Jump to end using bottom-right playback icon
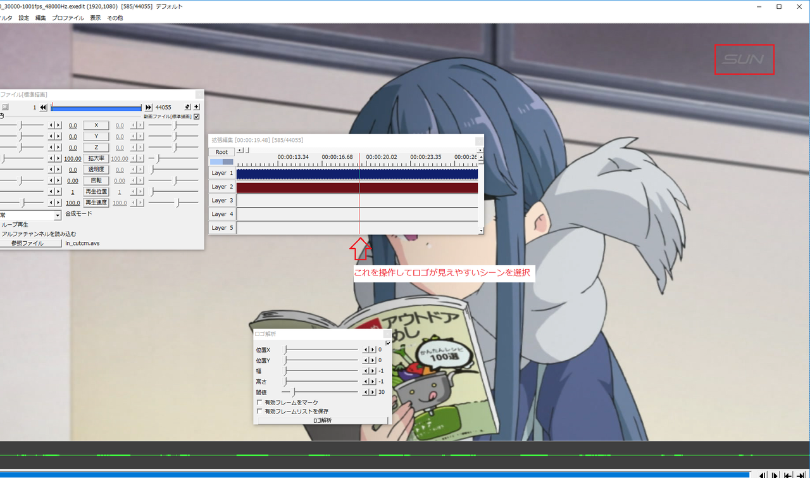The height and width of the screenshot is (478, 810). click(801, 475)
